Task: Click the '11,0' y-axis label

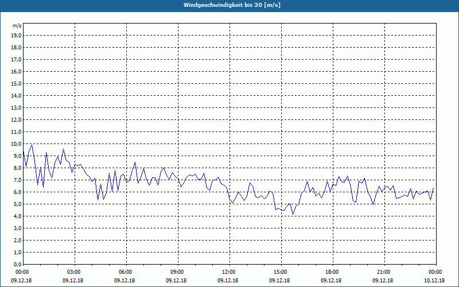Action: tap(17, 132)
